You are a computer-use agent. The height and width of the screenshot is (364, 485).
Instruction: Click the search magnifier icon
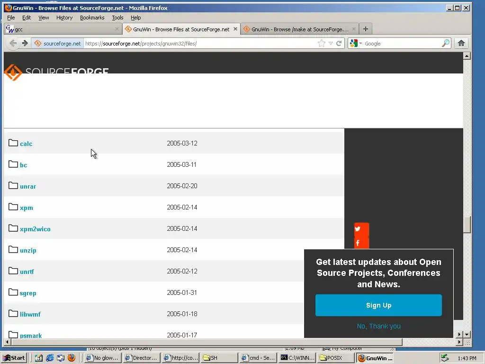tap(445, 43)
